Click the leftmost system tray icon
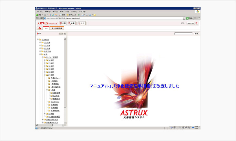Viewport: 236px width, 141px height. point(172,128)
